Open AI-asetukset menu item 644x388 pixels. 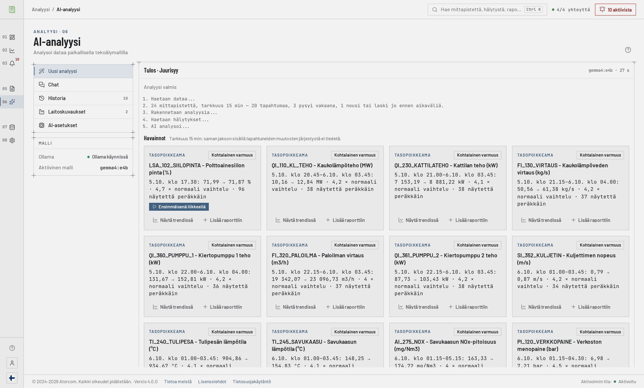(83, 125)
